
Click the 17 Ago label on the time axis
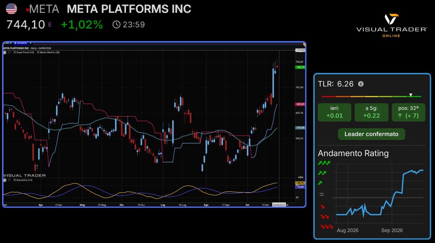225,205
